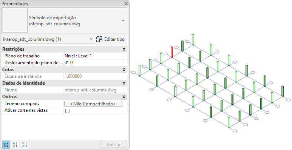Open the interop_adt_columns.dwg (1) instance dropdown
The width and height of the screenshot is (292, 150).
[x=48, y=39]
